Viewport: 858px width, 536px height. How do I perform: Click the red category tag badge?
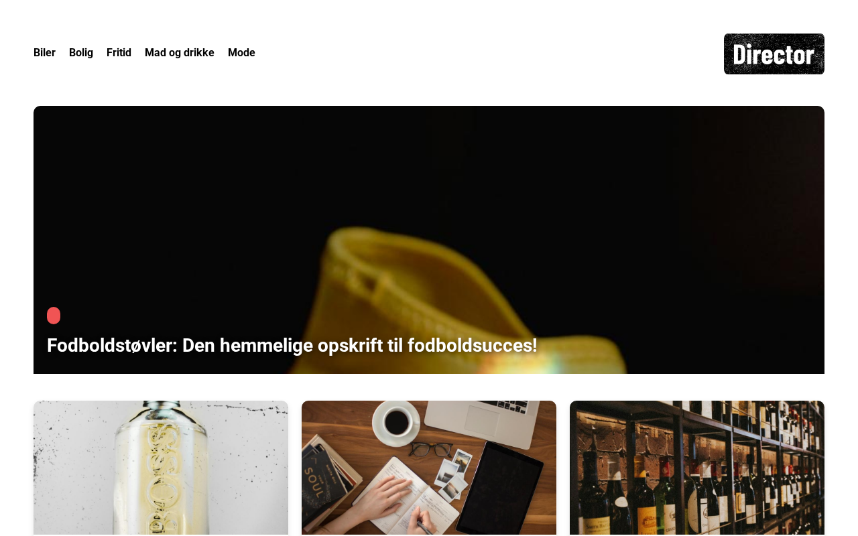54,316
